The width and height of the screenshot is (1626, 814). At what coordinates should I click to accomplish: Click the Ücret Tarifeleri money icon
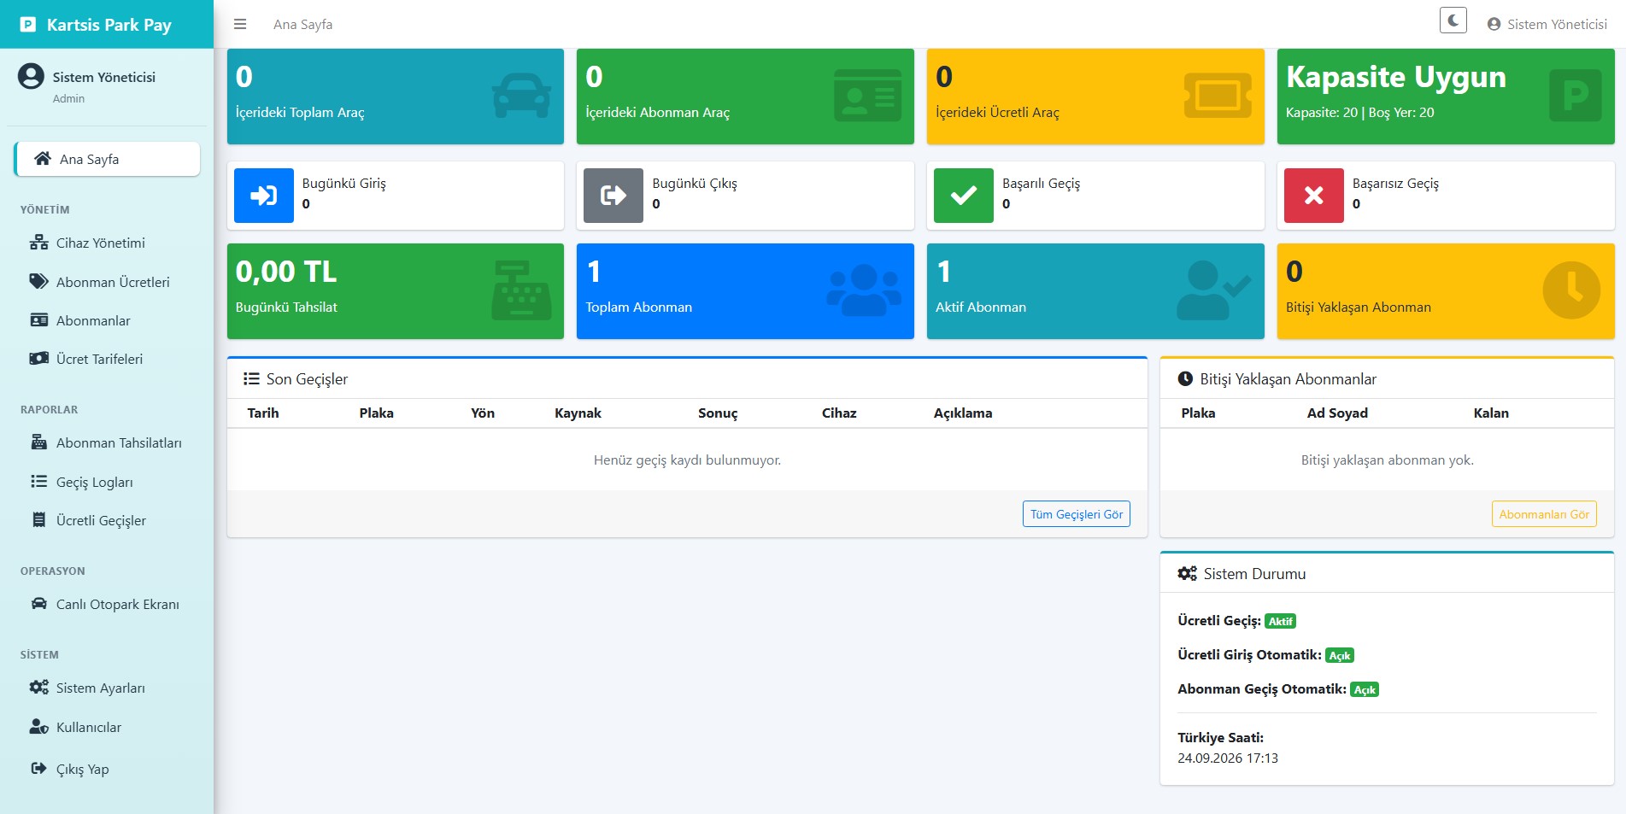(39, 359)
